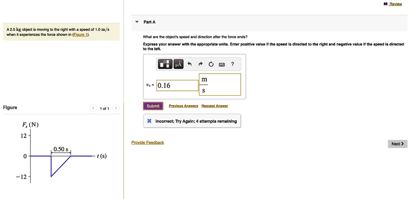This screenshot has height=199, width=415.
Task: Click the Request Answer link
Action: click(214, 106)
